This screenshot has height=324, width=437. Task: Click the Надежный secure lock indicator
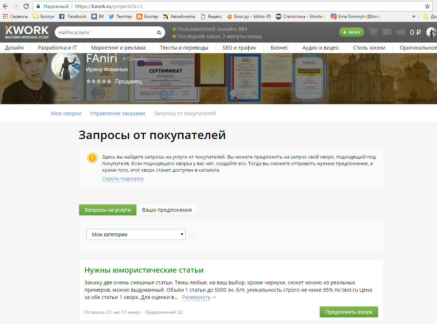tap(52, 6)
